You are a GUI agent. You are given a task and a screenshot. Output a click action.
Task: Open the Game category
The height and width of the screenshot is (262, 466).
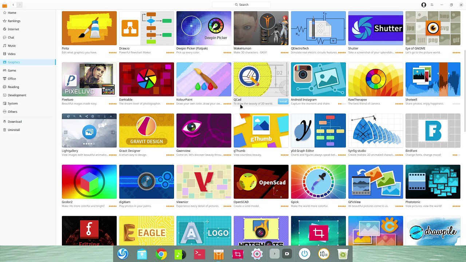click(x=28, y=70)
